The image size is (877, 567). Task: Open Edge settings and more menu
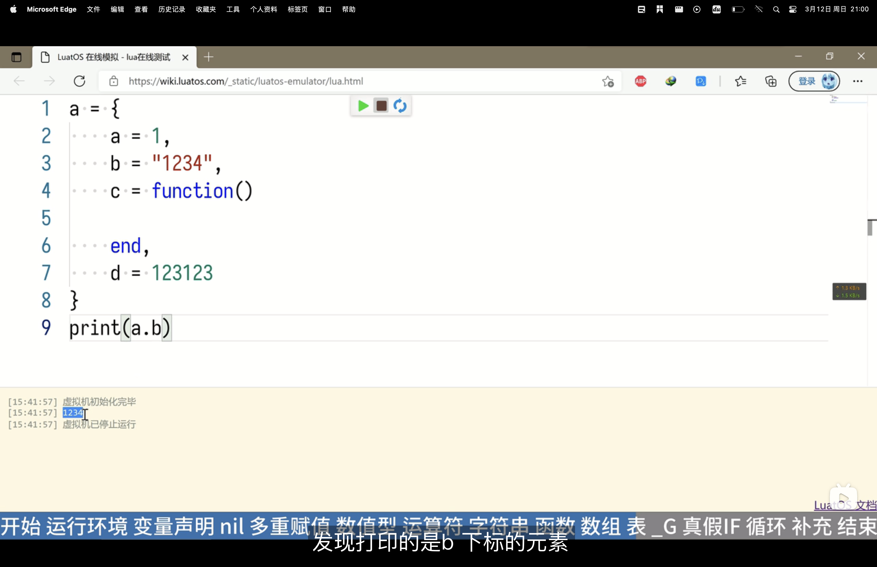[857, 81]
